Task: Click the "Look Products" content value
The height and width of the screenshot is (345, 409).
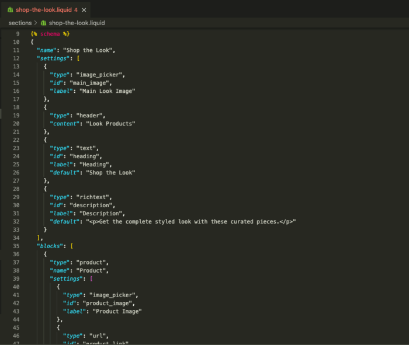Action: pos(110,124)
